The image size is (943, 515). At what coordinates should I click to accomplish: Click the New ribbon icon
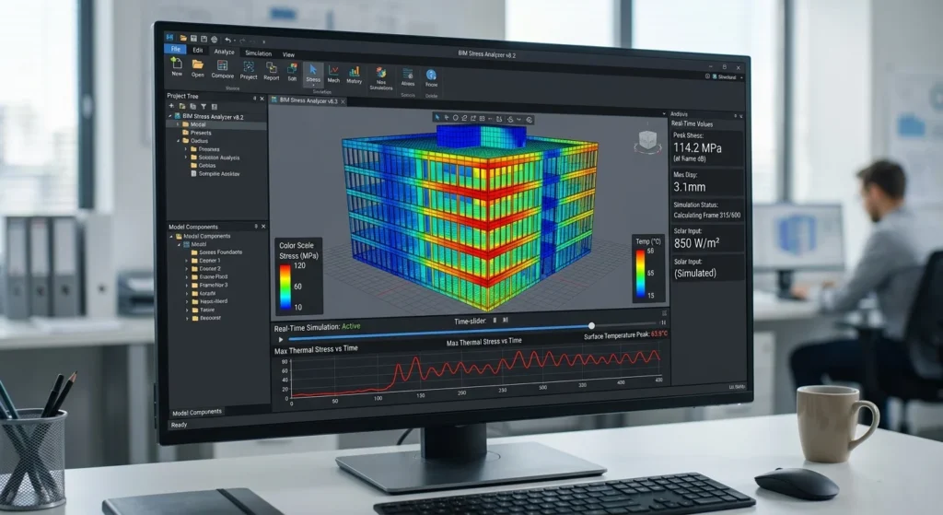177,64
